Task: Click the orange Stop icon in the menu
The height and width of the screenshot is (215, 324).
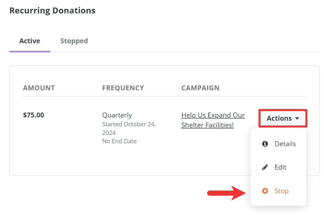Action: pos(265,191)
